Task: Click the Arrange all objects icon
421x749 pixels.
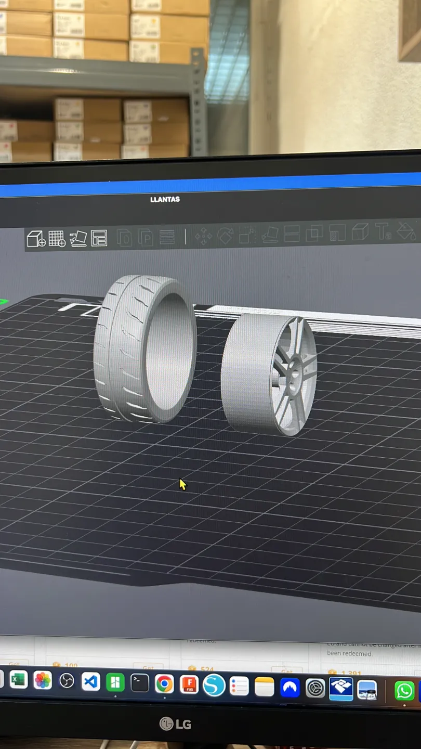Action: [99, 238]
